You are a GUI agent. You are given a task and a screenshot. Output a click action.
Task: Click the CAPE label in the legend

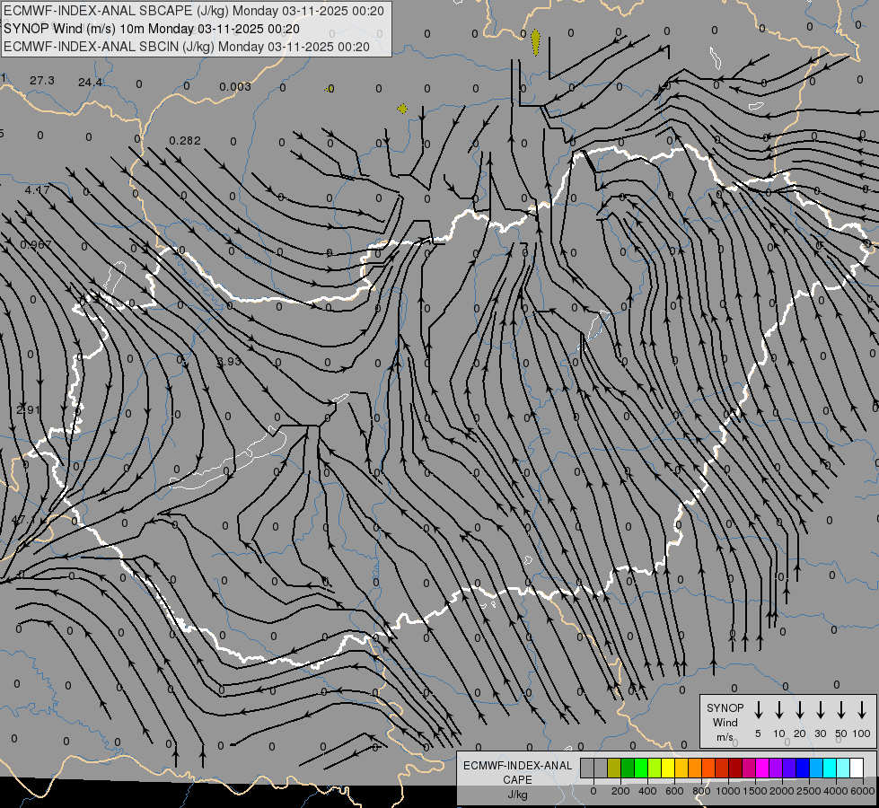tap(517, 780)
